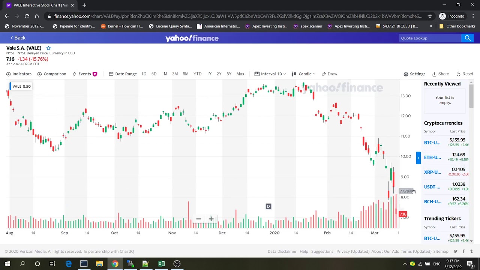This screenshot has width=480, height=270.
Task: Open USDT-USD cryptocurrency quote
Action: (432, 187)
